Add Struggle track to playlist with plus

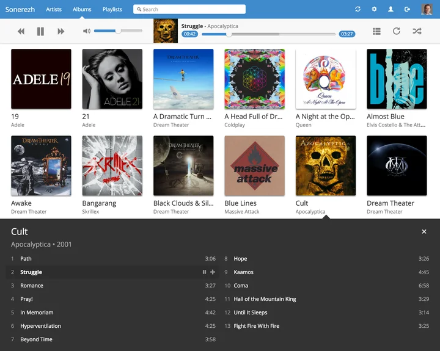[213, 272]
